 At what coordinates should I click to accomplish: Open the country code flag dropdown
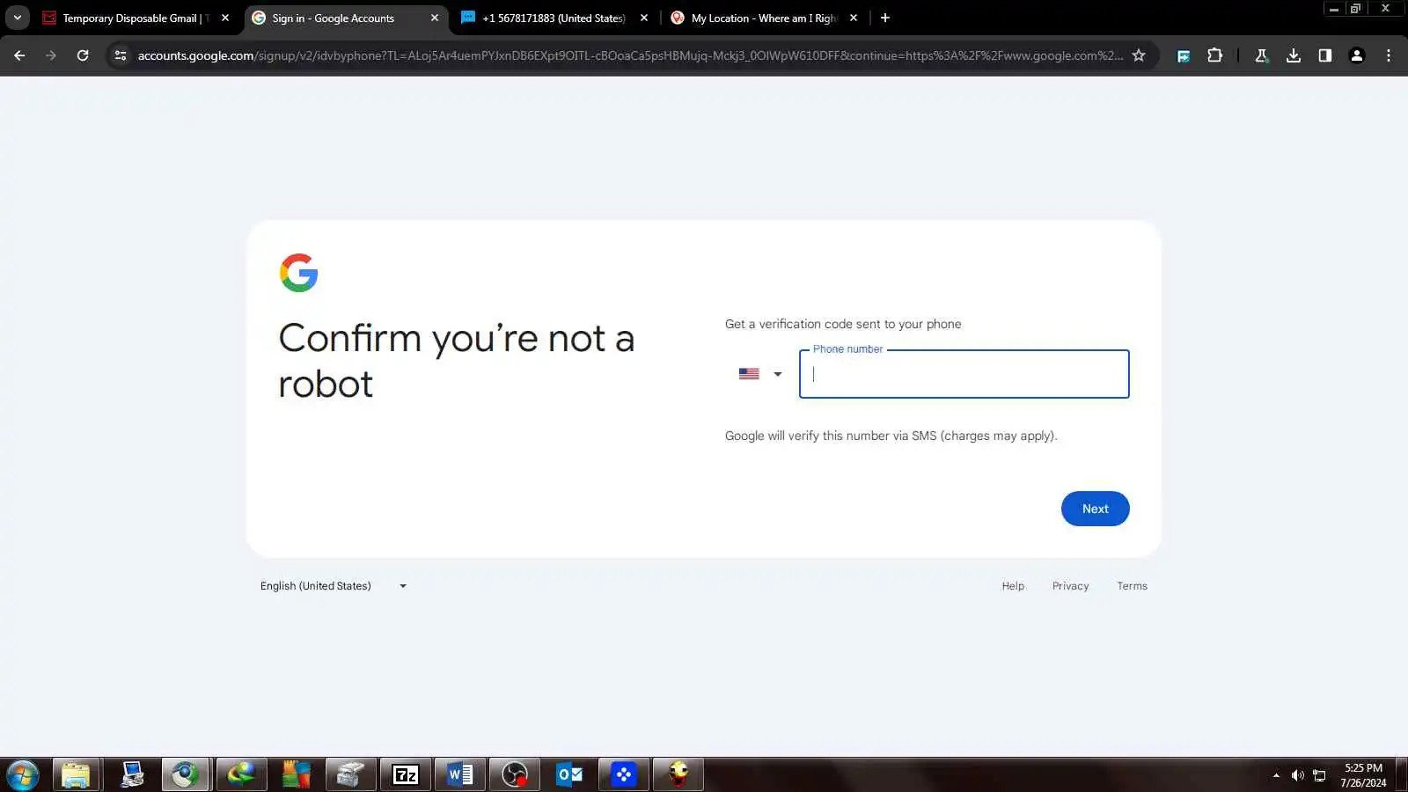tap(760, 374)
